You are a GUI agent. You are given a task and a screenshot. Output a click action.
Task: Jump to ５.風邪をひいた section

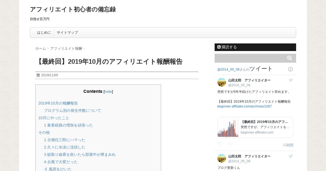click(58, 169)
